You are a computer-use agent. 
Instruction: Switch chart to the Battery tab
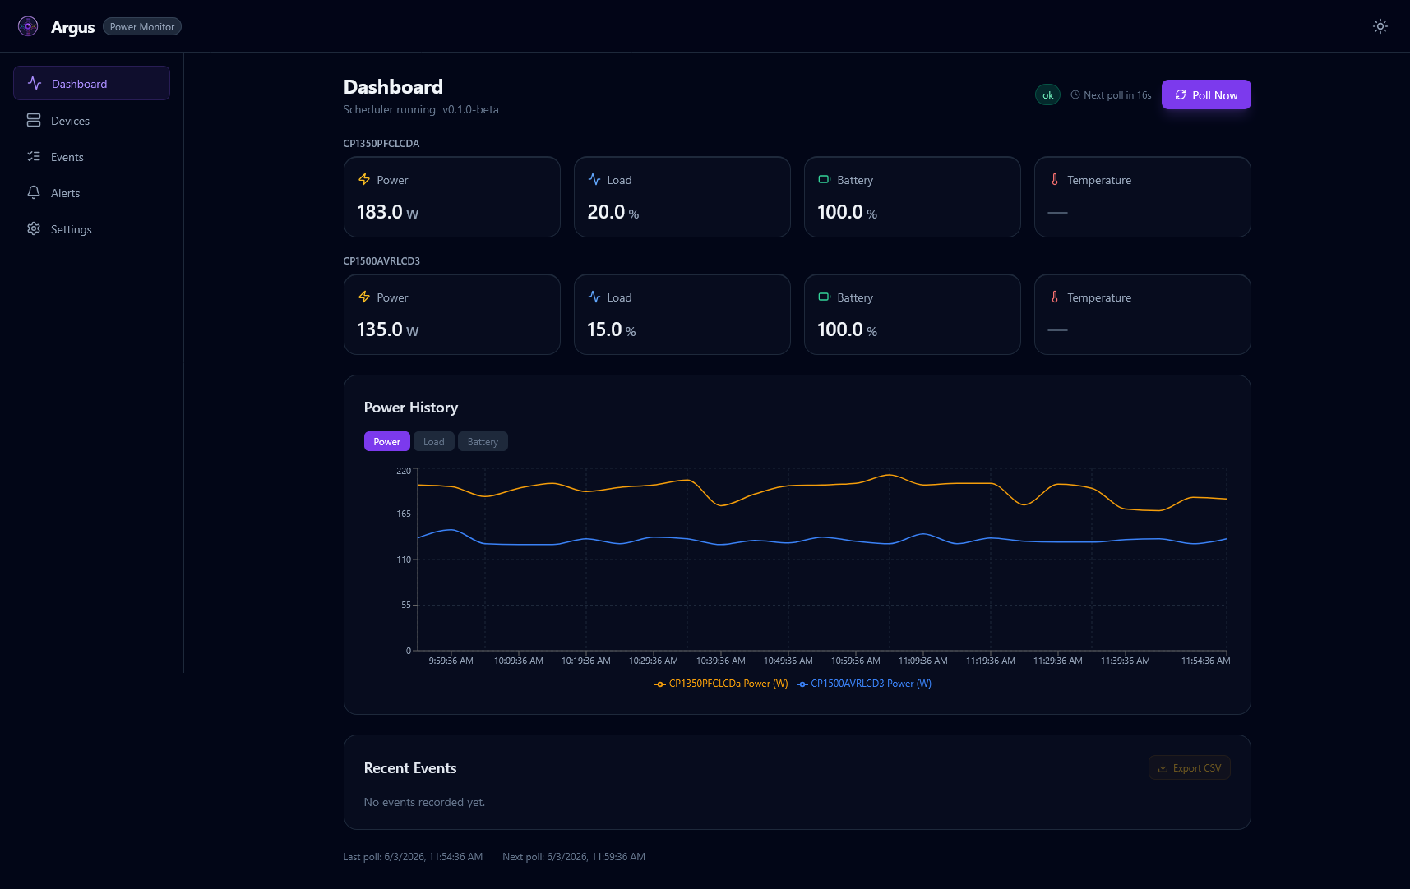tap(483, 441)
